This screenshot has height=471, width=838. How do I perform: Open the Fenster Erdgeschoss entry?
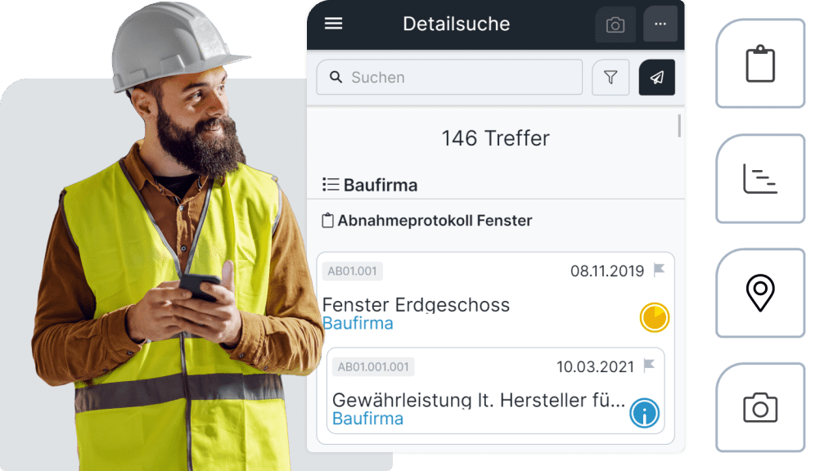tap(416, 305)
